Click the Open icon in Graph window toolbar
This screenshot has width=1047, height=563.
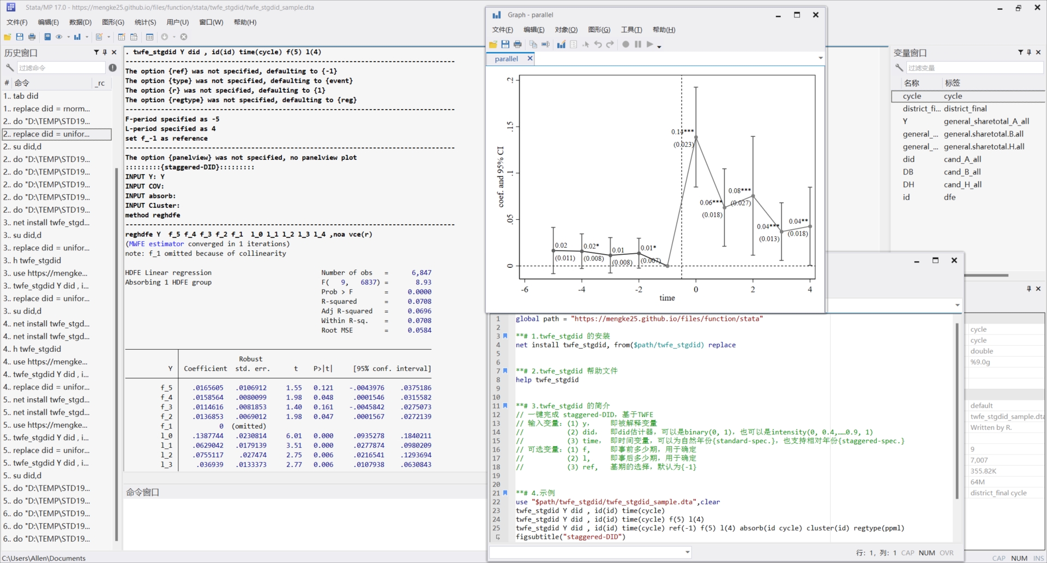pos(493,44)
